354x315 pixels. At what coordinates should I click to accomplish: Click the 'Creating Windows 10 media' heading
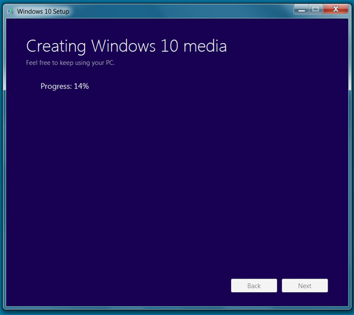tap(126, 46)
